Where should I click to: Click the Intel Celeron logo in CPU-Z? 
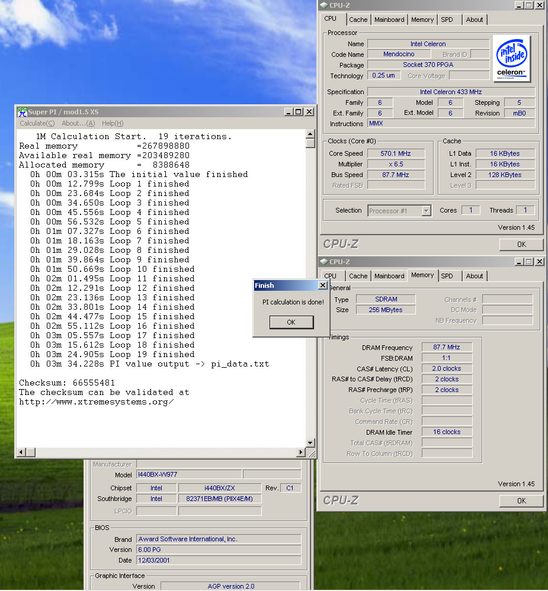[511, 59]
